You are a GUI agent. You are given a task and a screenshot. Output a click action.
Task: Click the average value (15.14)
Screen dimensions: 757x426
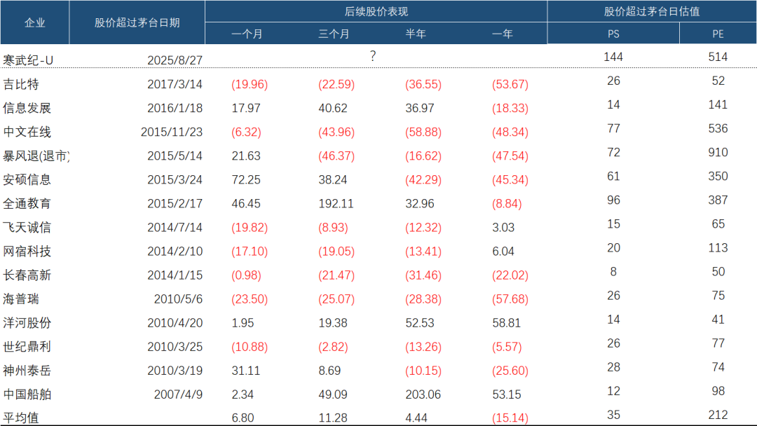[x=510, y=418]
